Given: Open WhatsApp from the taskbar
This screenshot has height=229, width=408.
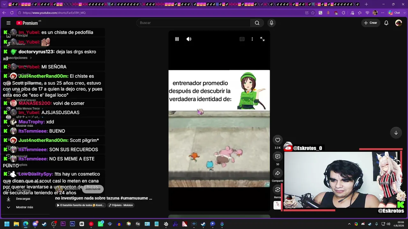Looking at the screenshot, I should 100,224.
